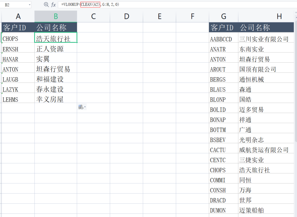Image resolution: width=297 pixels, height=217 pixels.
Task: Select cell containing 东南实业
Action: [266, 47]
